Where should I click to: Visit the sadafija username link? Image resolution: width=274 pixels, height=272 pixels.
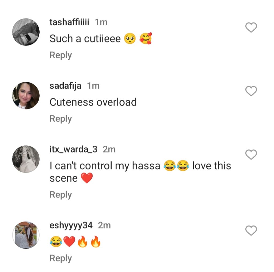point(65,86)
